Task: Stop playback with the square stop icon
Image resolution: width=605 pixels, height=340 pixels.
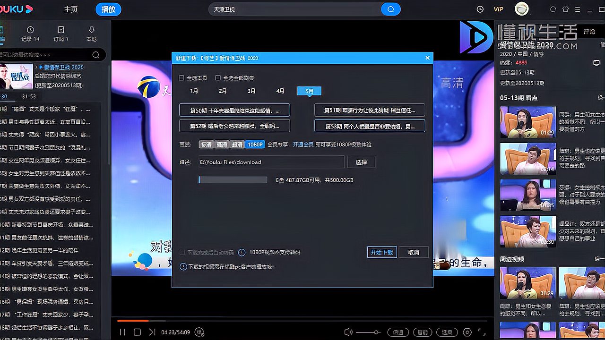Action: (x=137, y=332)
